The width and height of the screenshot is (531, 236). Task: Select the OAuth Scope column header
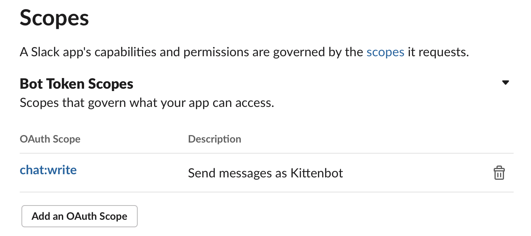pyautogui.click(x=50, y=139)
